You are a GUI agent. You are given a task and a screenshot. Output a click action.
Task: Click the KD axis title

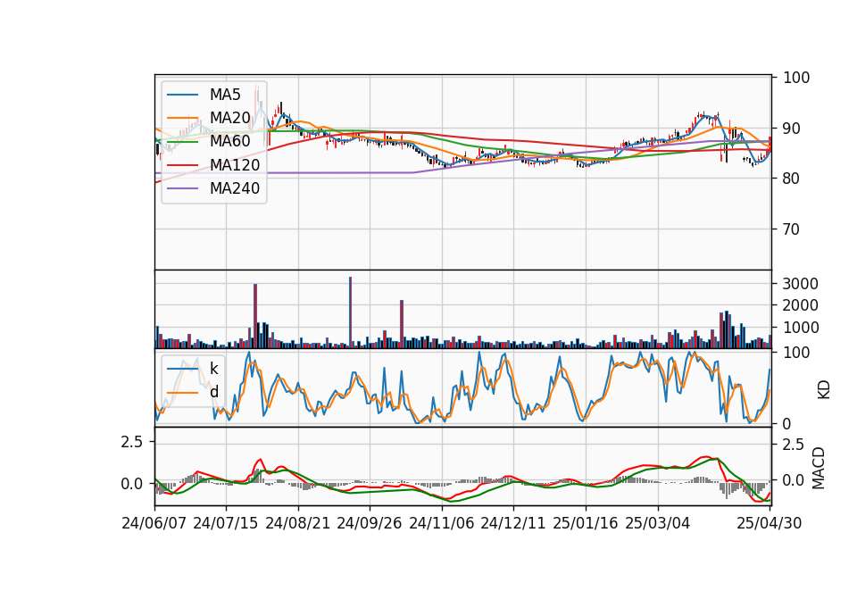tap(823, 389)
